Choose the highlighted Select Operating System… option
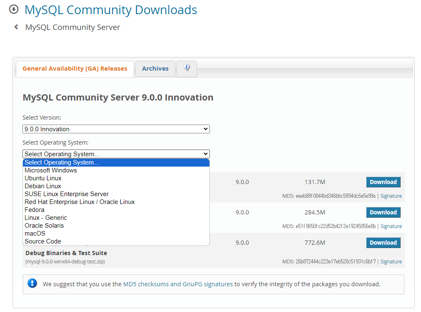This screenshot has width=421, height=312. (x=116, y=162)
